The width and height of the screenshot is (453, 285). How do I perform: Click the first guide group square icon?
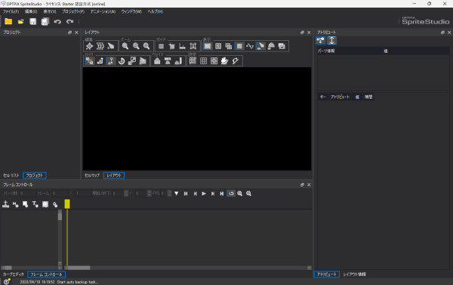162,46
